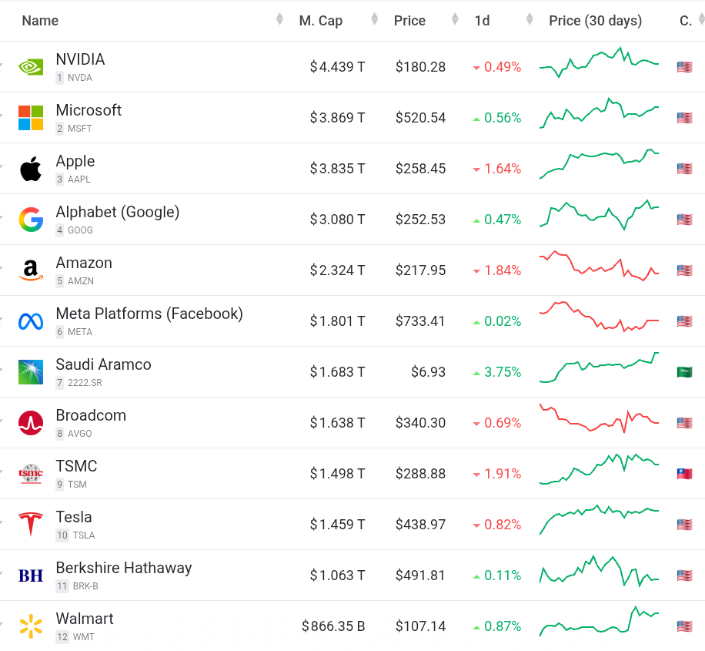The image size is (705, 651).
Task: Open the Berkshire Hathaway company link
Action: coord(123,569)
